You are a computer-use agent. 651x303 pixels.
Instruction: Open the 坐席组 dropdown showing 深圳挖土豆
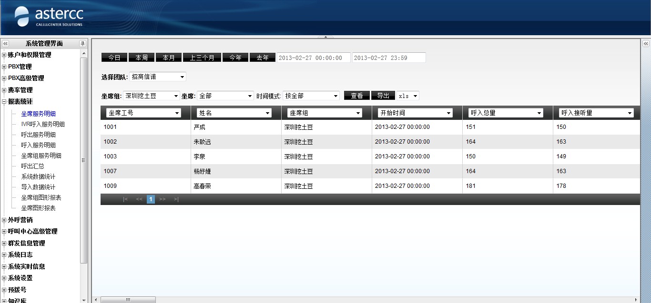point(151,96)
